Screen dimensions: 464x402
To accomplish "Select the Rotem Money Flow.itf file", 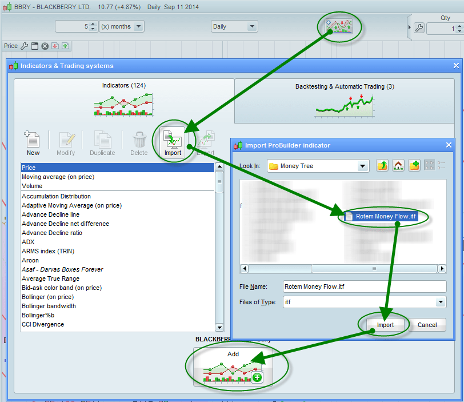I will tap(381, 216).
